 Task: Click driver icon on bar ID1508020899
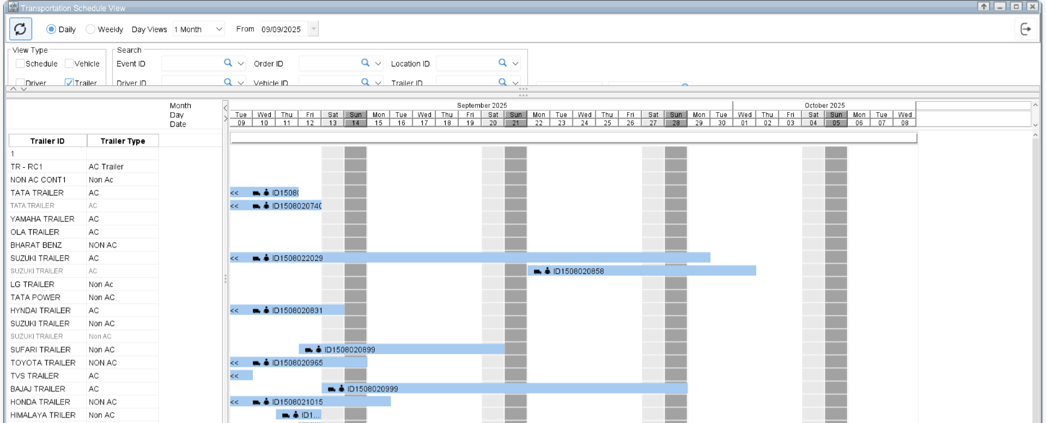(x=319, y=349)
